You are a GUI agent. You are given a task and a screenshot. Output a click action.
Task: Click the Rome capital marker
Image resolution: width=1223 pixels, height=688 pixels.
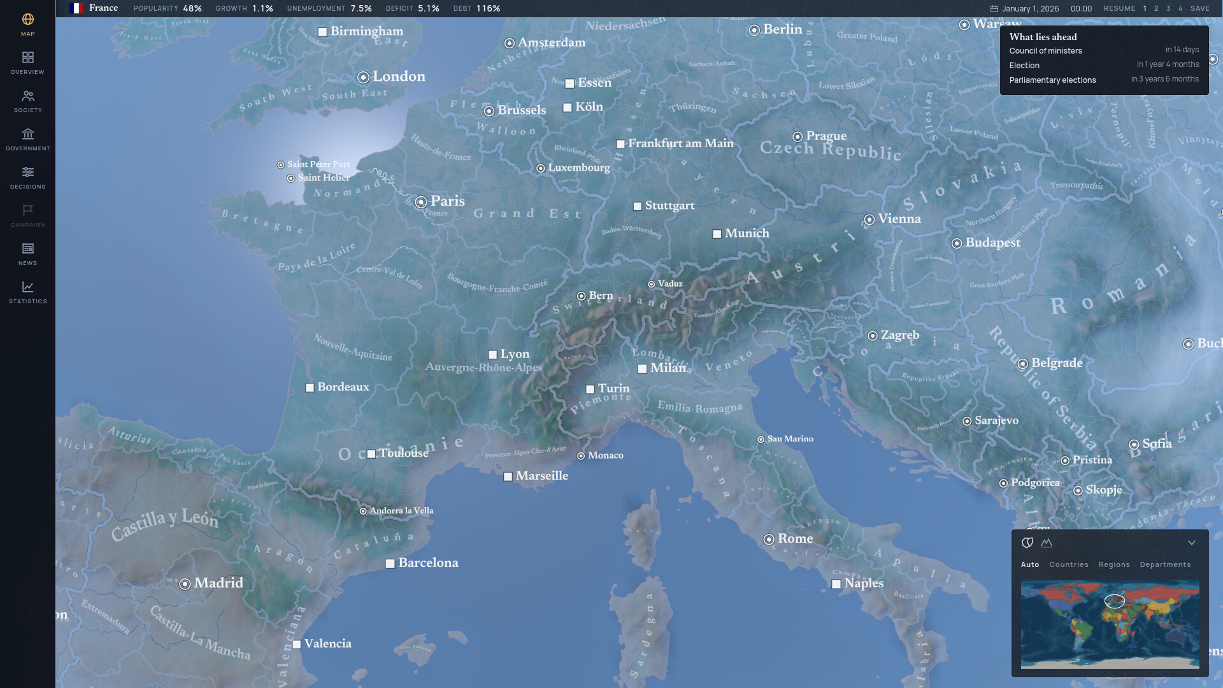coord(769,539)
